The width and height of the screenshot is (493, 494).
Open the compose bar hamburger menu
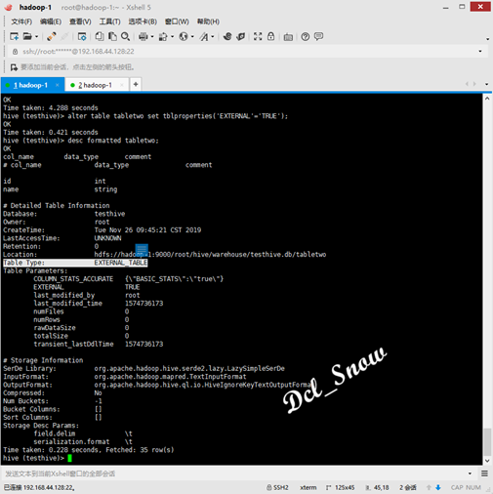click(x=484, y=473)
